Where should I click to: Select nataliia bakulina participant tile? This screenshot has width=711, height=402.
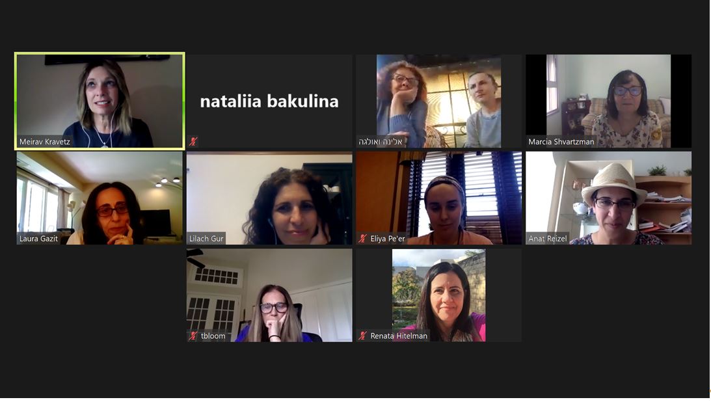click(x=269, y=101)
